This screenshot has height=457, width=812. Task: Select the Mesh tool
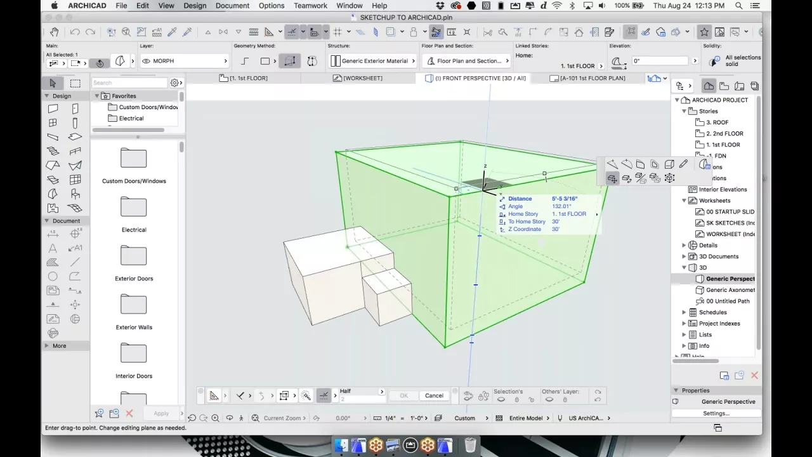[75, 208]
